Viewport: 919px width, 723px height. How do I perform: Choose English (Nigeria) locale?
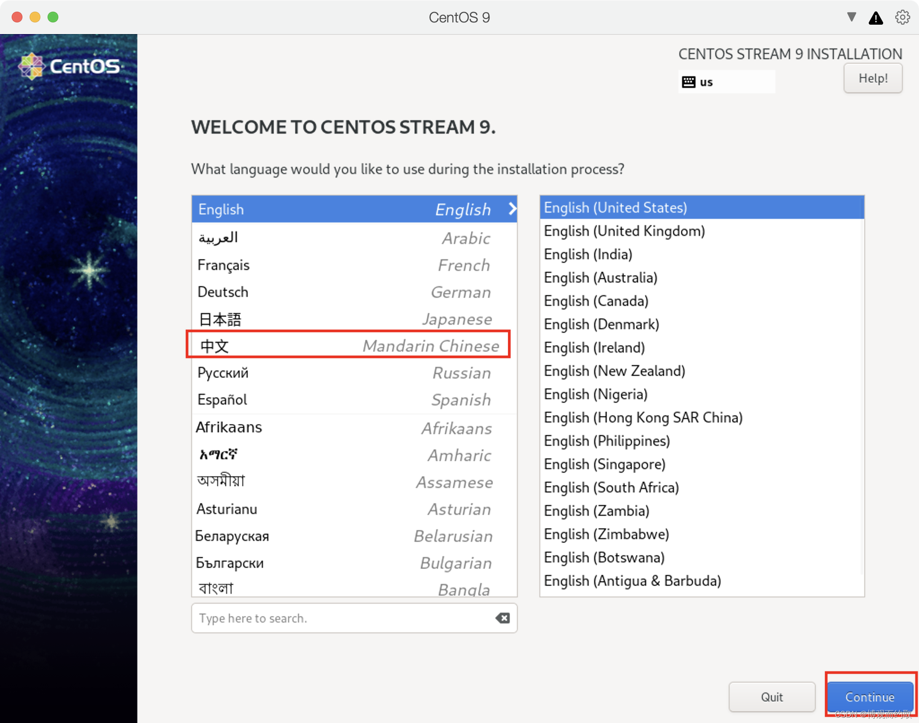tap(702, 394)
